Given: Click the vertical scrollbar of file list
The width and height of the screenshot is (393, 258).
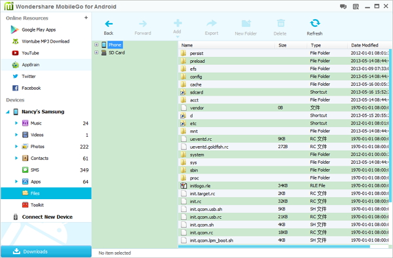Looking at the screenshot, I should tap(390, 125).
